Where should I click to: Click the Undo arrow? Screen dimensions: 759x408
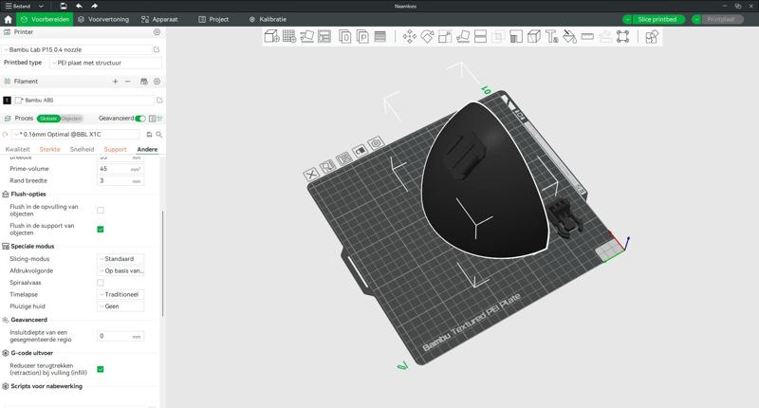click(x=79, y=6)
